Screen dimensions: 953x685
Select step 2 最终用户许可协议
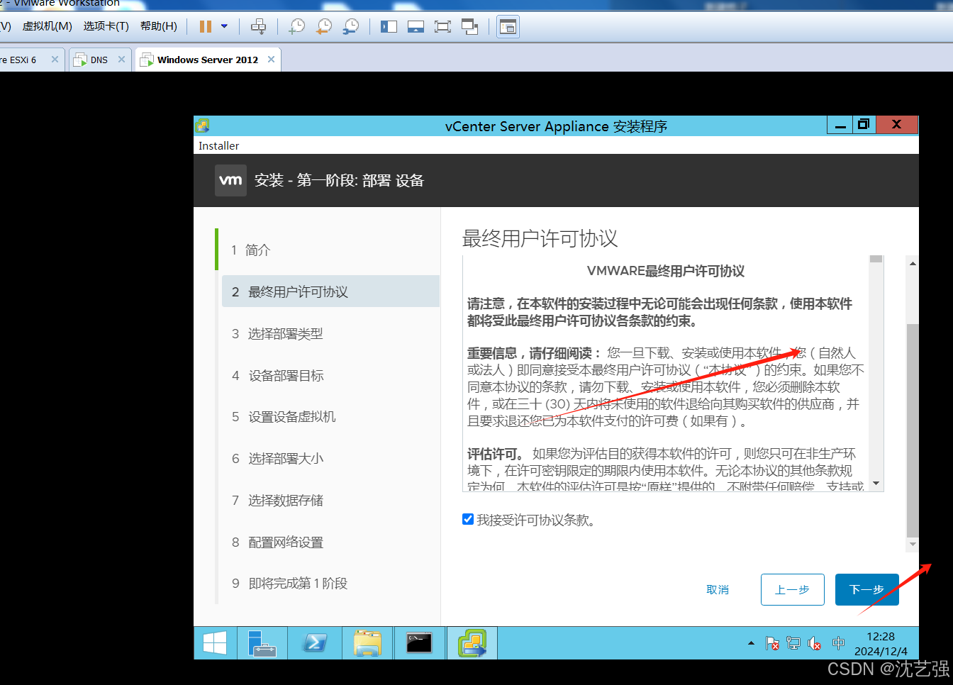point(330,291)
